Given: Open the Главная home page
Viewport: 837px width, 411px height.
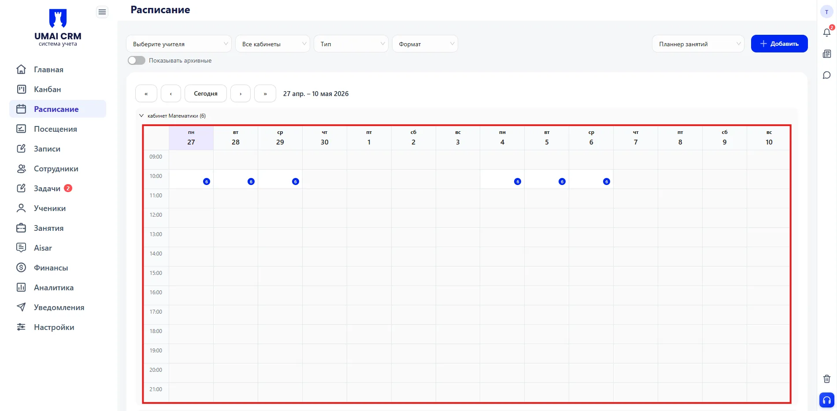Looking at the screenshot, I should pos(58,69).
